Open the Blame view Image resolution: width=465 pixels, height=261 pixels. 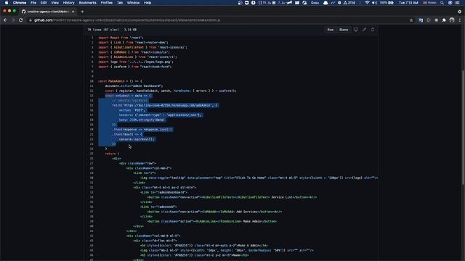tap(344, 30)
